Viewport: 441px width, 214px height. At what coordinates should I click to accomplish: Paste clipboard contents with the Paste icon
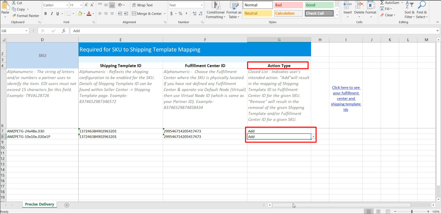coord(5,6)
